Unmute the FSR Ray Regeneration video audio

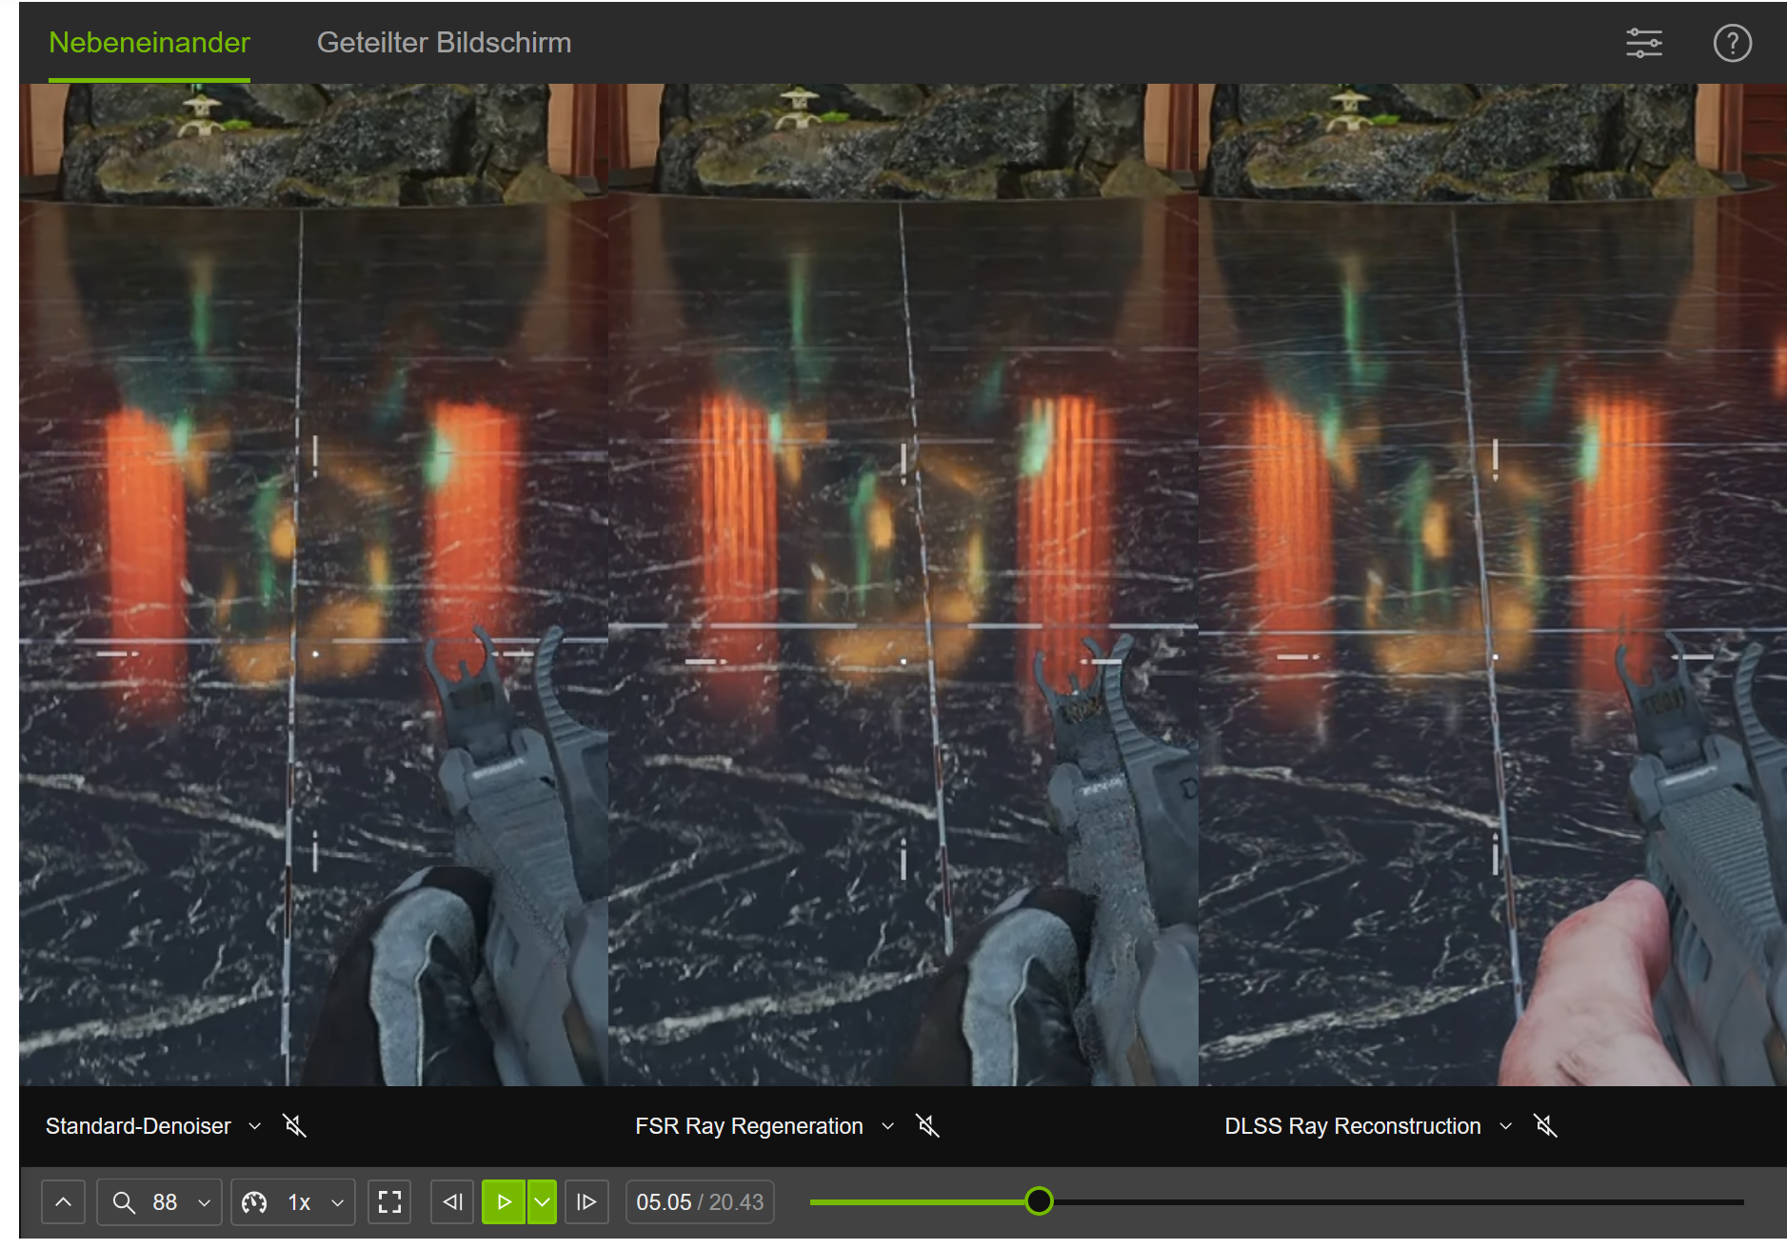pyautogui.click(x=927, y=1126)
